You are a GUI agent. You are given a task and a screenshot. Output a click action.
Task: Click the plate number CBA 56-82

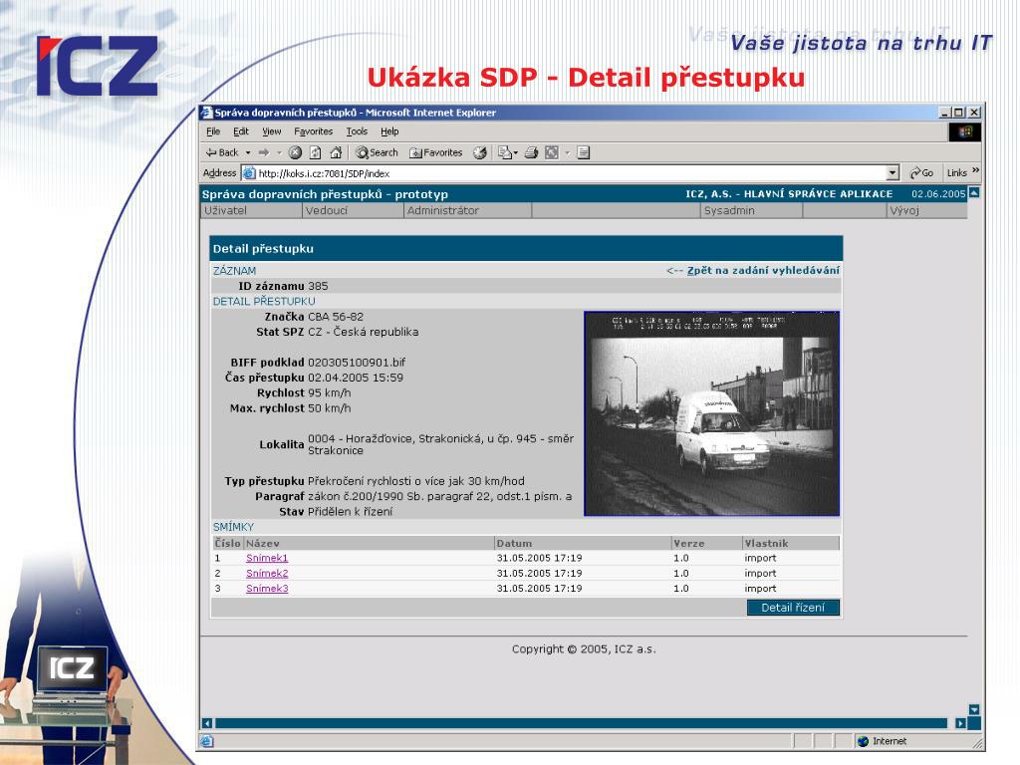click(336, 317)
